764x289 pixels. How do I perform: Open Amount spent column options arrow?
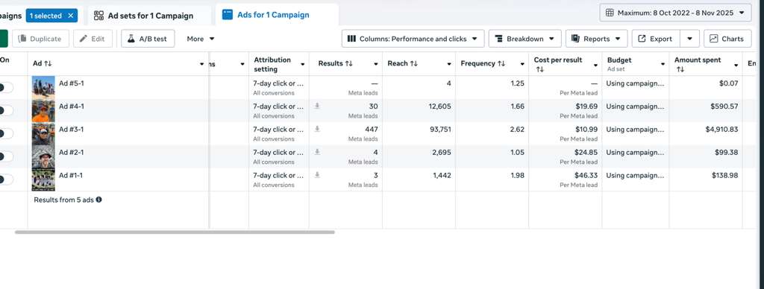[736, 65]
